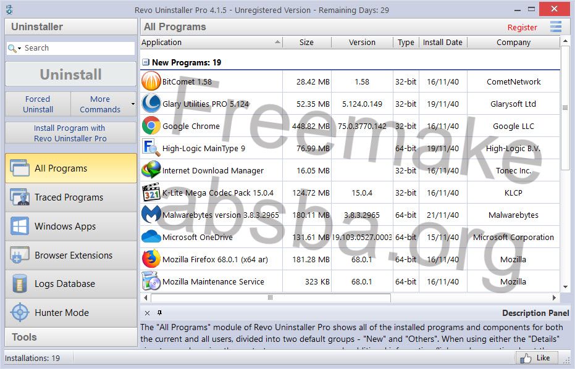
Task: Collapse the New Programs group
Action: 146,62
